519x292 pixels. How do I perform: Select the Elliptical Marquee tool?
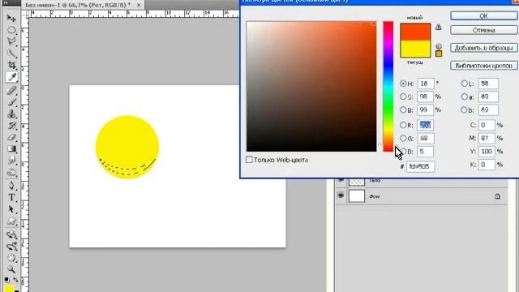(11, 30)
